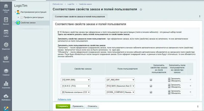Screen dimensions: 204x111
Task: Open the [WORK_COMPANY] user field dropdown
Action: pos(120,92)
